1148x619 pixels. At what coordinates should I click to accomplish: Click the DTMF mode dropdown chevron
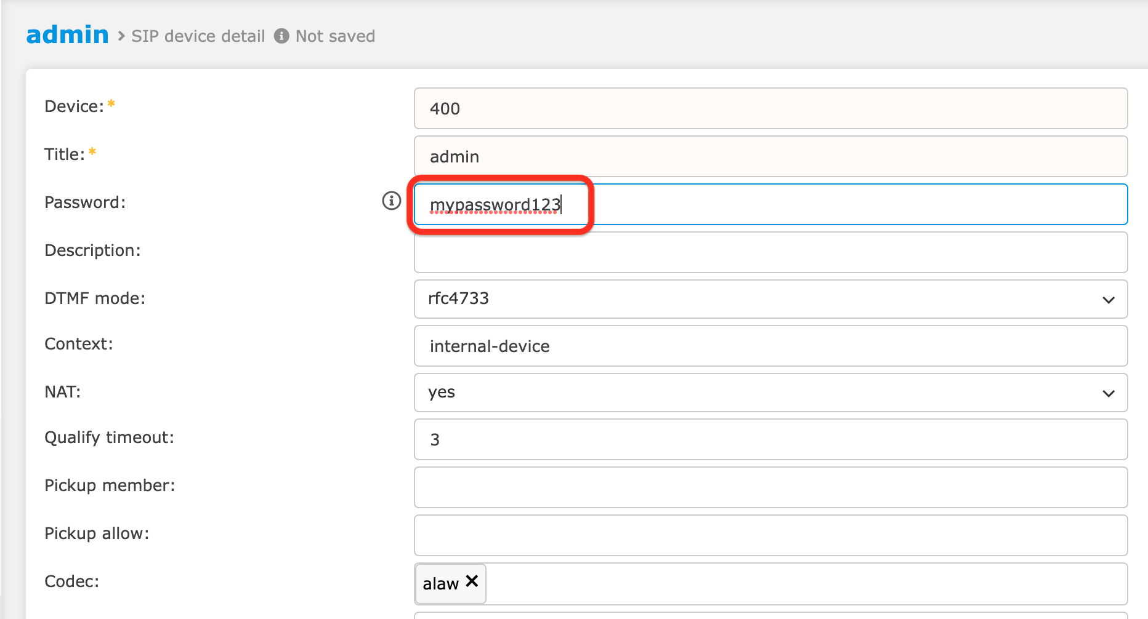[x=1108, y=300]
